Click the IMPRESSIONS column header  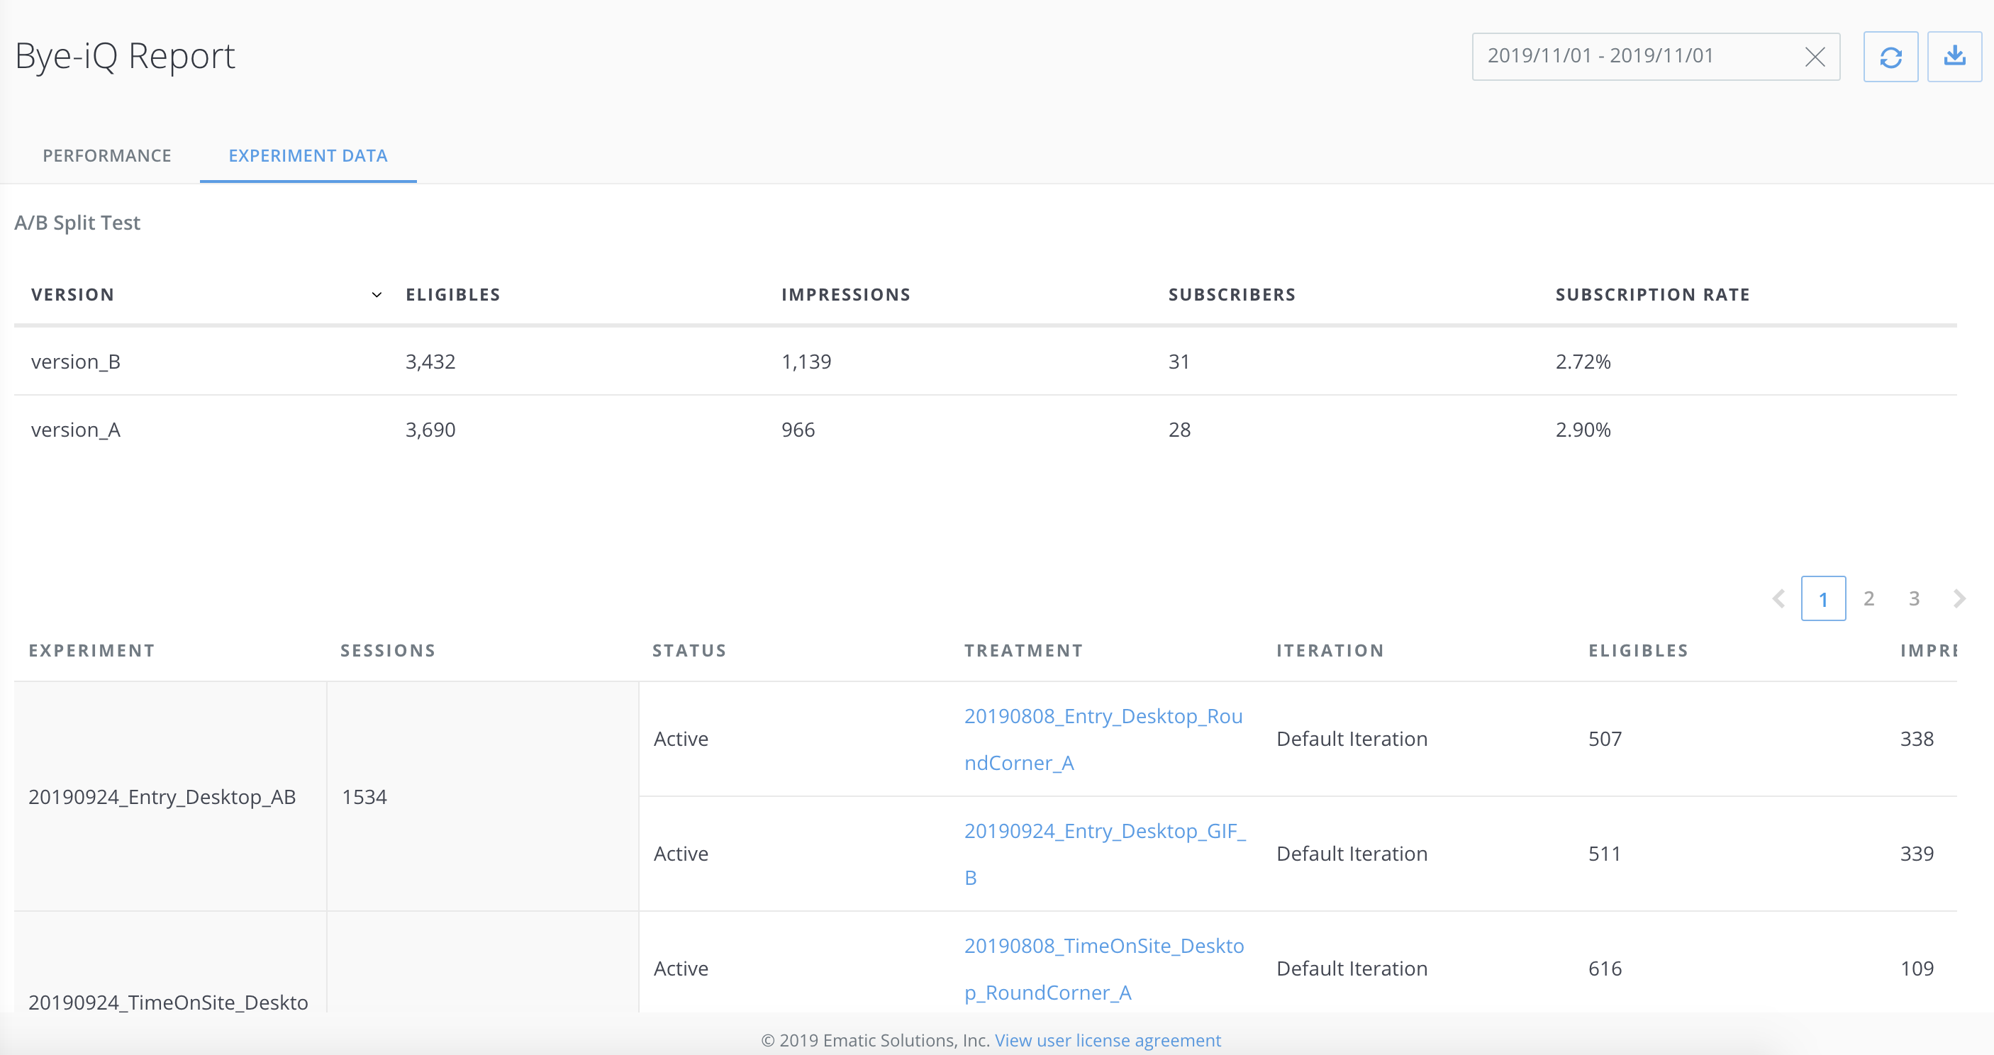point(845,295)
